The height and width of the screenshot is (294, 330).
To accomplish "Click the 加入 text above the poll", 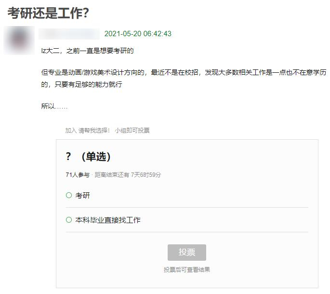I will (x=71, y=130).
